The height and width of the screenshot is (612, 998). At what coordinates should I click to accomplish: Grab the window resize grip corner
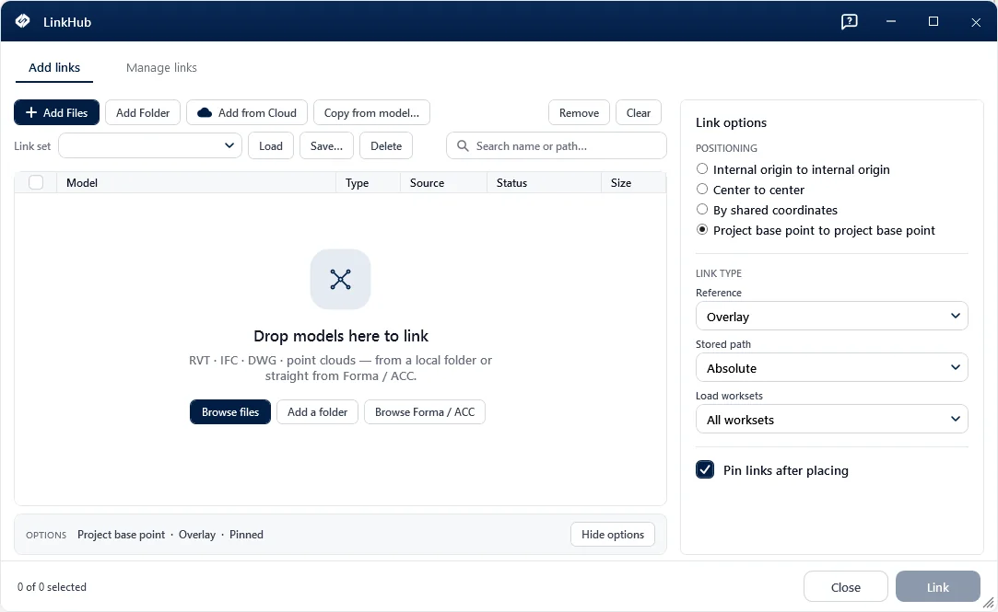(989, 603)
